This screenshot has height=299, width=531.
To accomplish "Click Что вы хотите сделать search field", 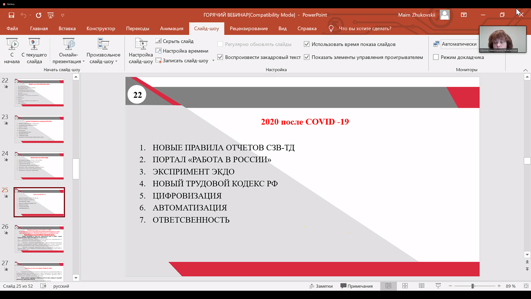I will pos(365,28).
